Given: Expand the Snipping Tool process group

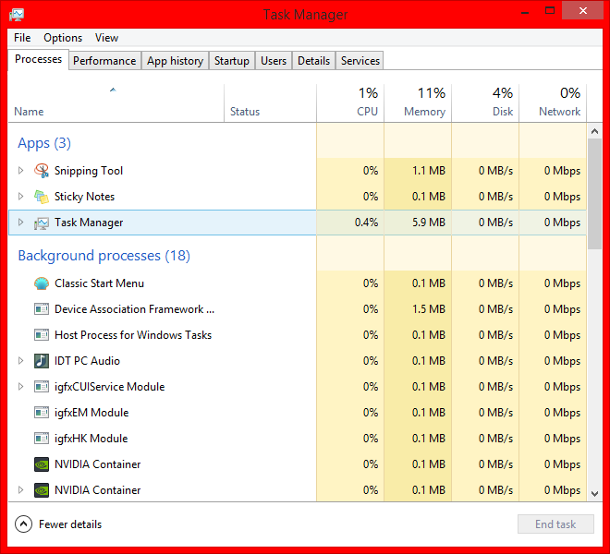Looking at the screenshot, I should coord(20,170).
